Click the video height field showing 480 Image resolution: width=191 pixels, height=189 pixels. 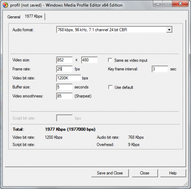point(90,60)
